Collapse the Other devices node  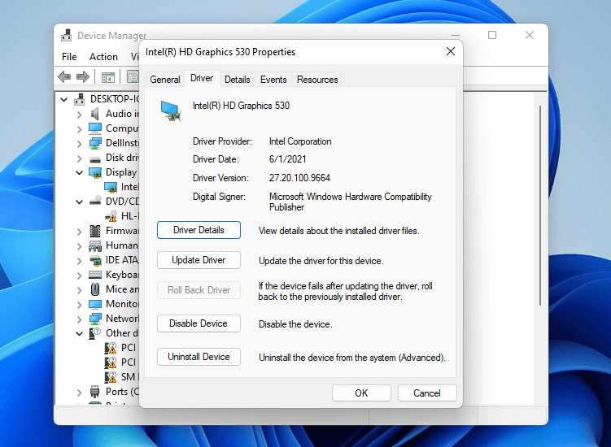pyautogui.click(x=79, y=334)
